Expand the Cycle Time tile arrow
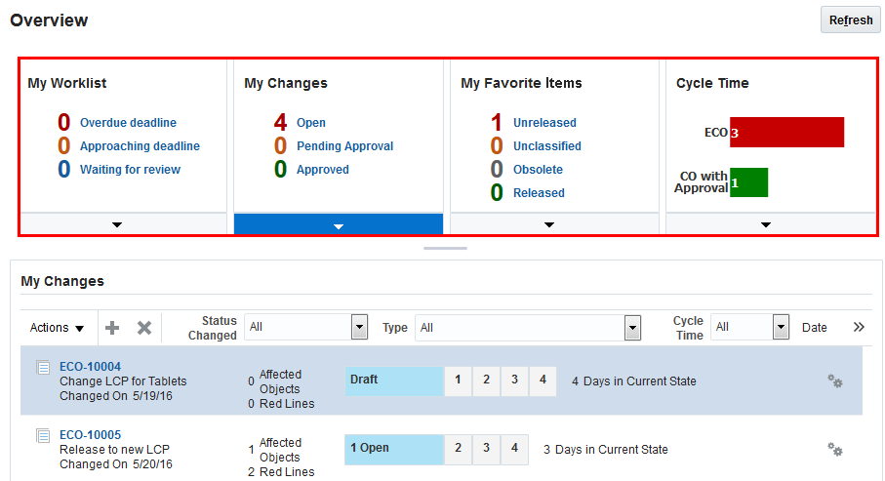This screenshot has height=481, width=885. (x=766, y=225)
